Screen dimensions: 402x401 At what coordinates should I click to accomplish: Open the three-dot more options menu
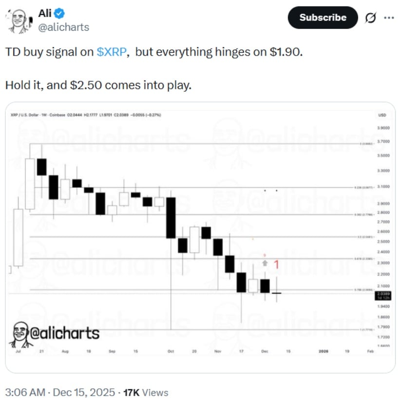click(x=389, y=18)
